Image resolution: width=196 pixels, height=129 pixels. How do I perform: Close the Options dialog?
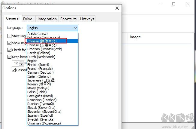[117, 8]
